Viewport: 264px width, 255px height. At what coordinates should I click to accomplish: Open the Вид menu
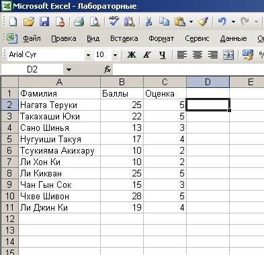[x=93, y=38]
